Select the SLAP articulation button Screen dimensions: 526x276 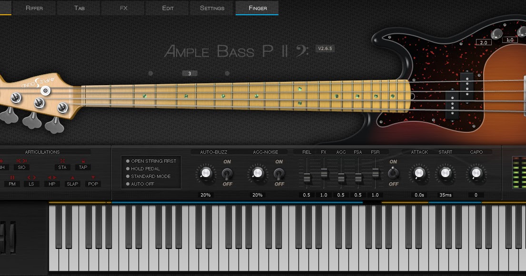(72, 184)
